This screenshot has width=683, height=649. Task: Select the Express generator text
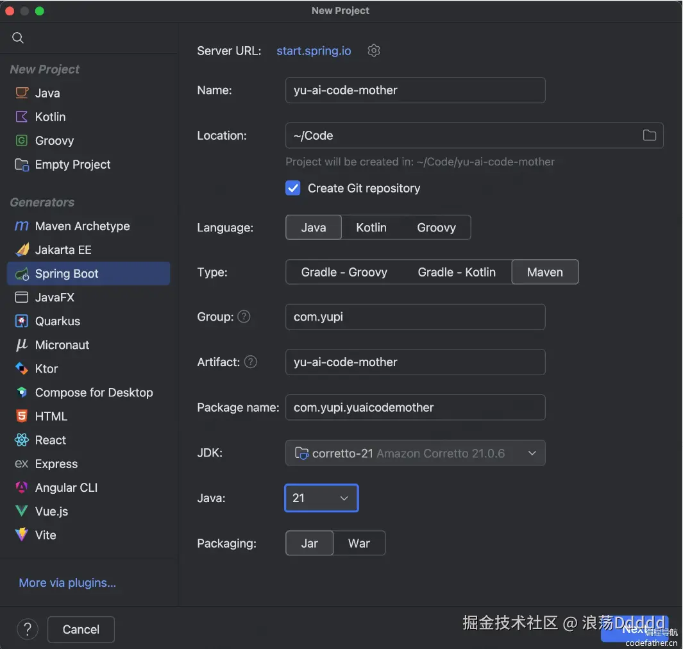56,464
